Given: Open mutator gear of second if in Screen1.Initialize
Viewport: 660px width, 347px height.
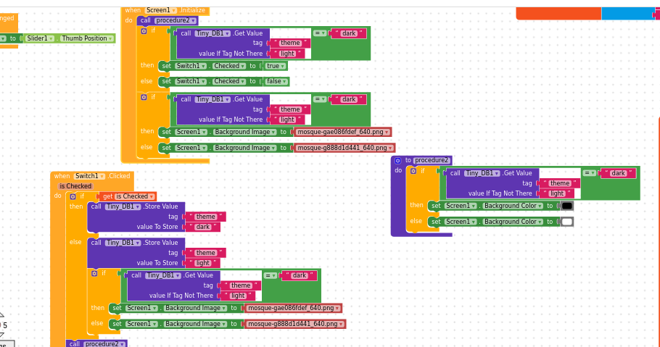Looking at the screenshot, I should tap(144, 97).
